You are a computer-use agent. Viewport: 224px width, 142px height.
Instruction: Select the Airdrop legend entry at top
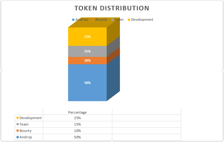pos(80,20)
